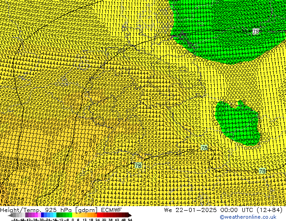
Task: Click the '75' contour height label
Action: (x=256, y=32)
